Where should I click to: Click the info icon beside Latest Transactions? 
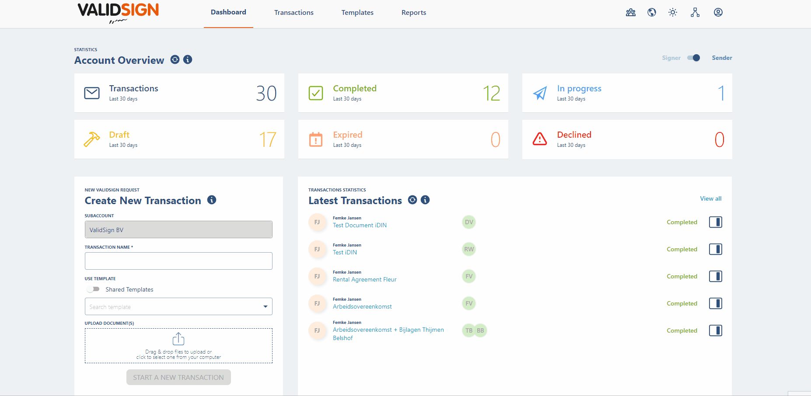(425, 200)
